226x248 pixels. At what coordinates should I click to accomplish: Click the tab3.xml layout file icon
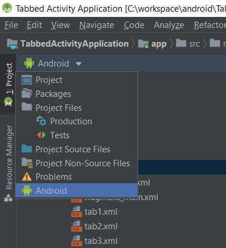pyautogui.click(x=76, y=241)
